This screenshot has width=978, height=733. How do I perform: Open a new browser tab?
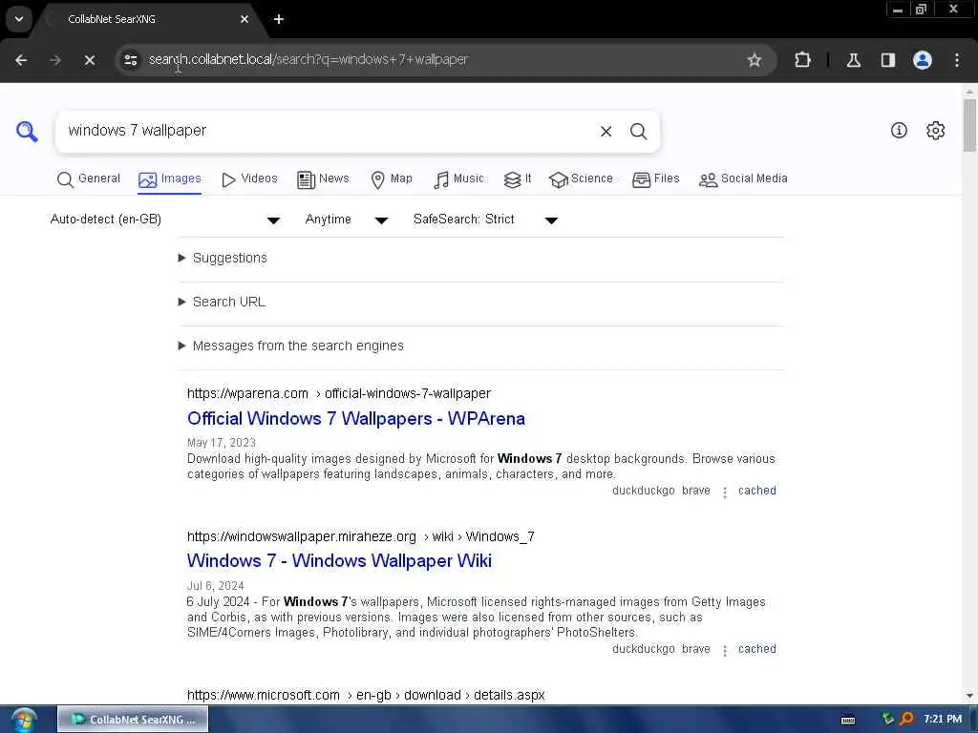pos(279,19)
